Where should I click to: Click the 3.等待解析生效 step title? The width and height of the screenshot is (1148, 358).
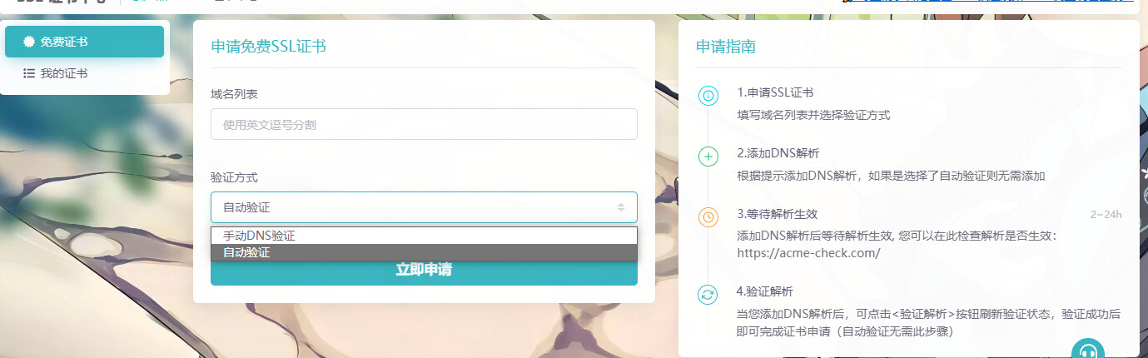click(x=778, y=214)
